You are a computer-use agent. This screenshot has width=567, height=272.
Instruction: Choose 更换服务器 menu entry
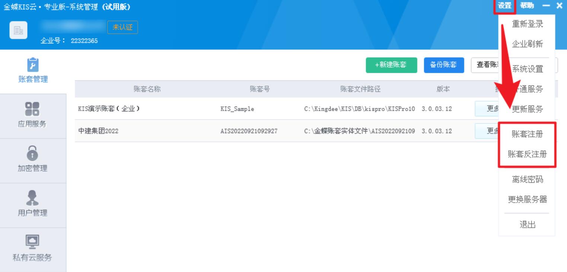(x=527, y=200)
